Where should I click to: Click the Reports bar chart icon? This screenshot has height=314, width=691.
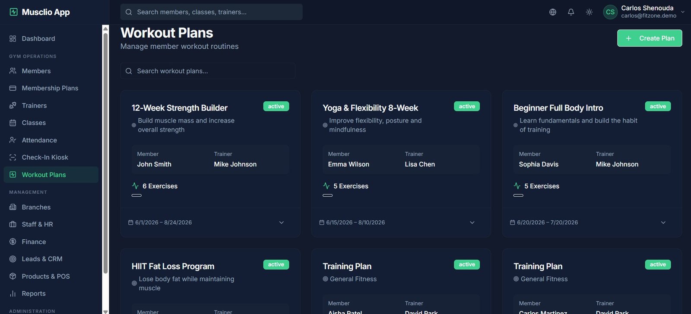[x=13, y=294]
